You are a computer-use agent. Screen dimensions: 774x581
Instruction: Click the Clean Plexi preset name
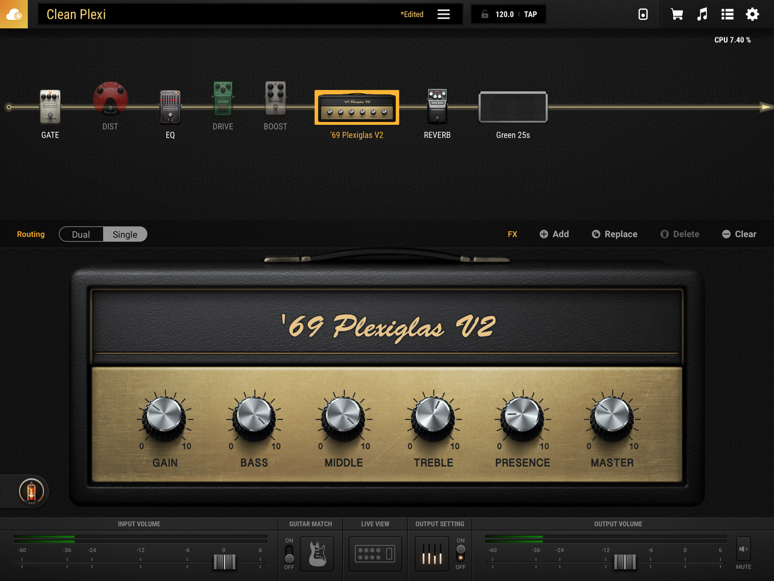coord(76,15)
